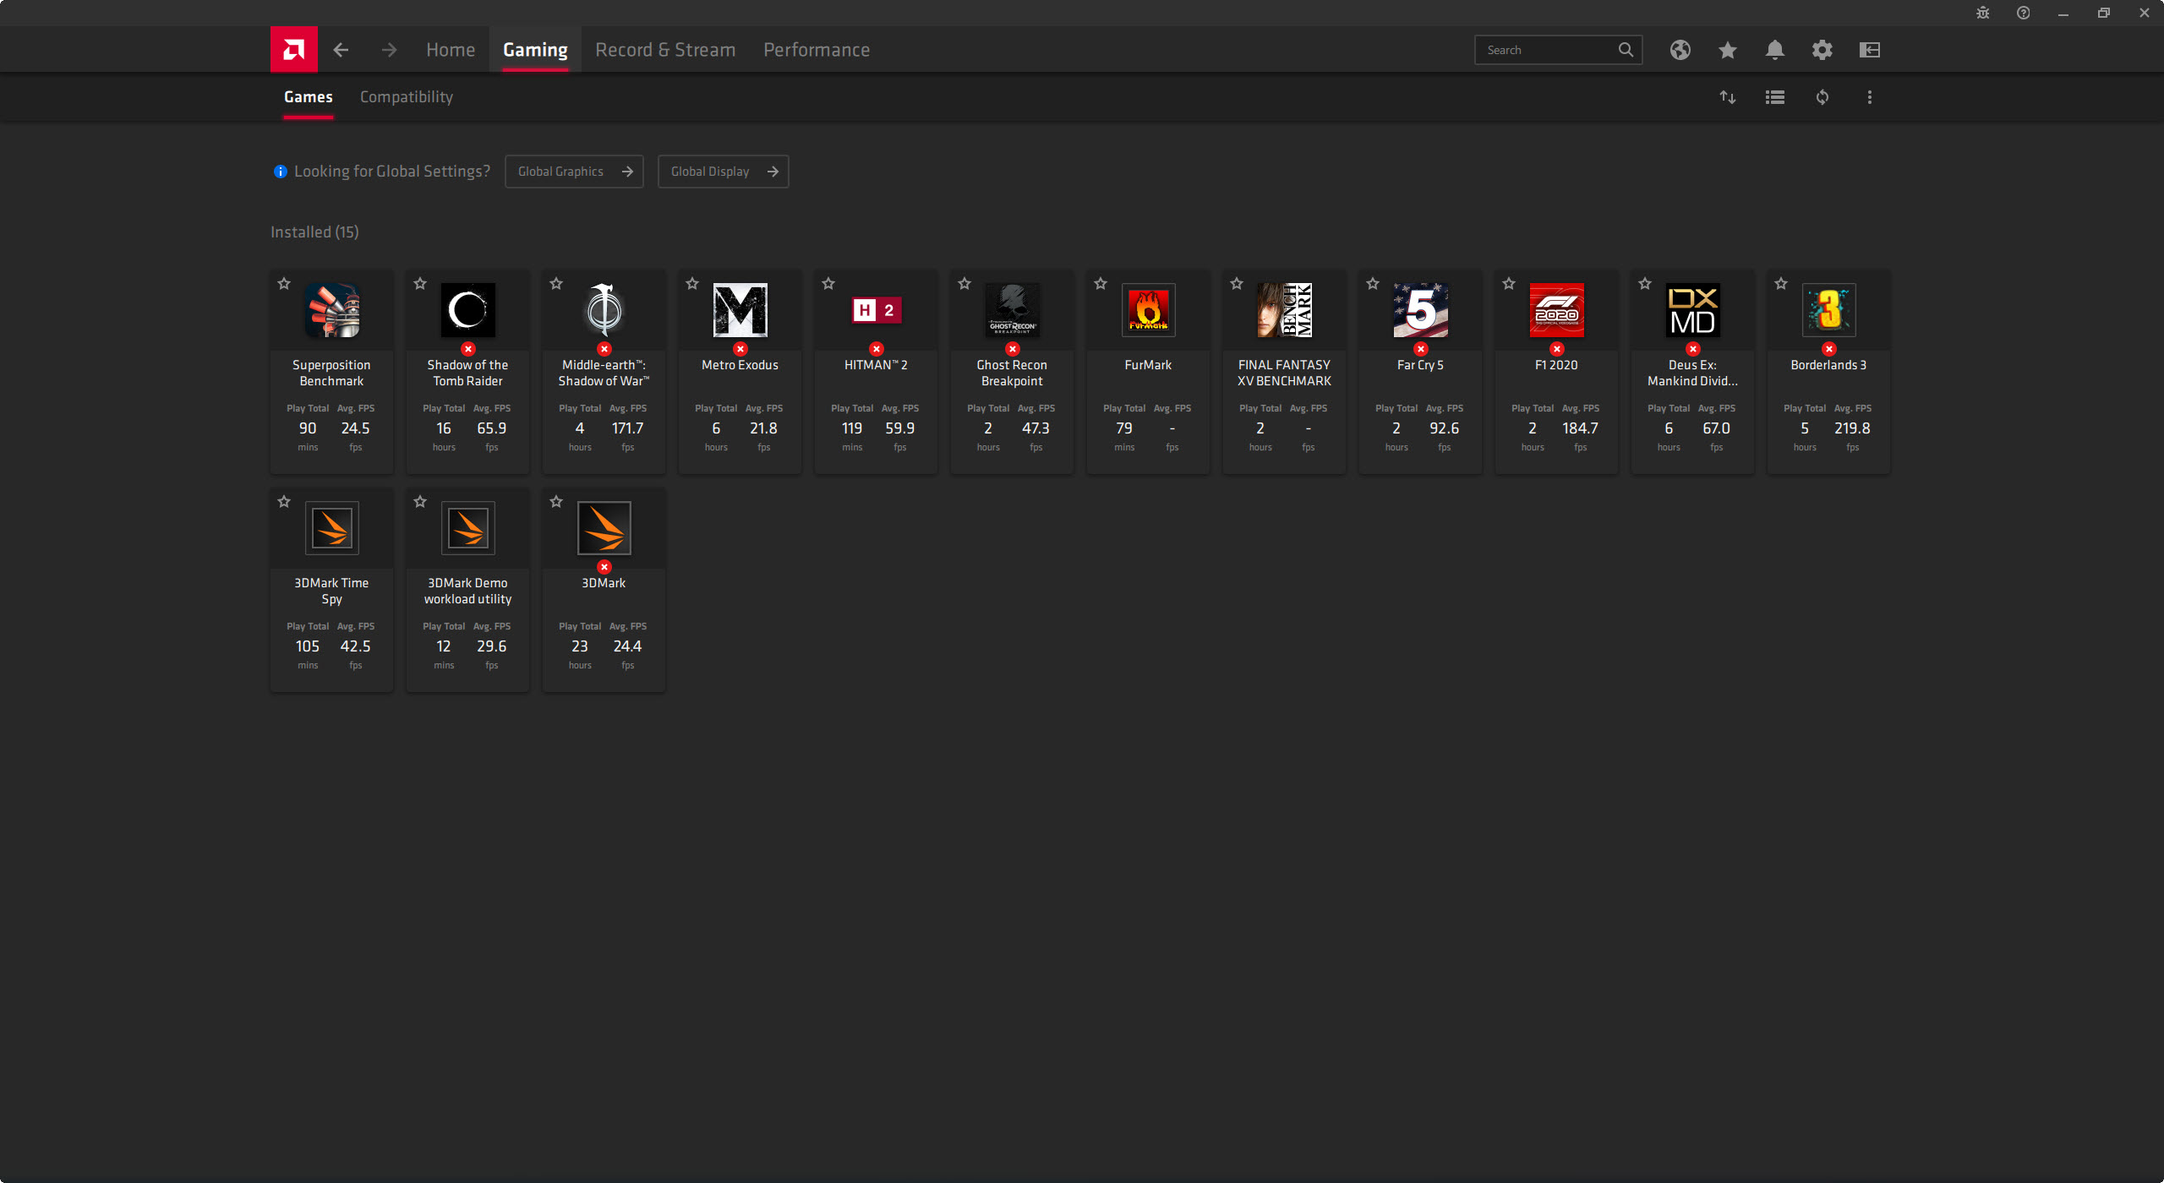The image size is (2164, 1183).
Task: Star the FurMark card
Action: tap(1101, 284)
